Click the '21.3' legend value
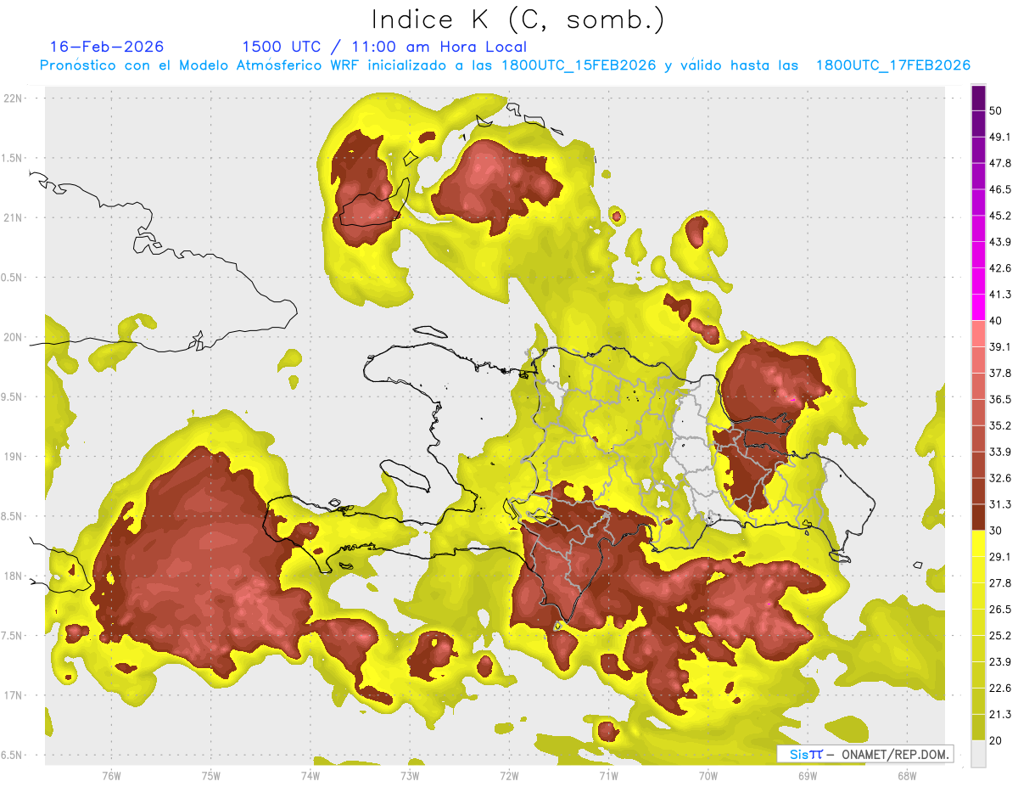This screenshot has height=787, width=1018. [1000, 714]
